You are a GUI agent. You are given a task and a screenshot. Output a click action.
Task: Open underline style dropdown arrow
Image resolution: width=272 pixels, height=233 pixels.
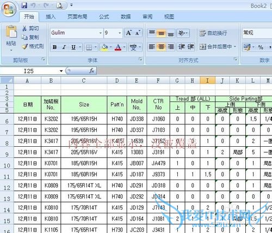point(80,47)
